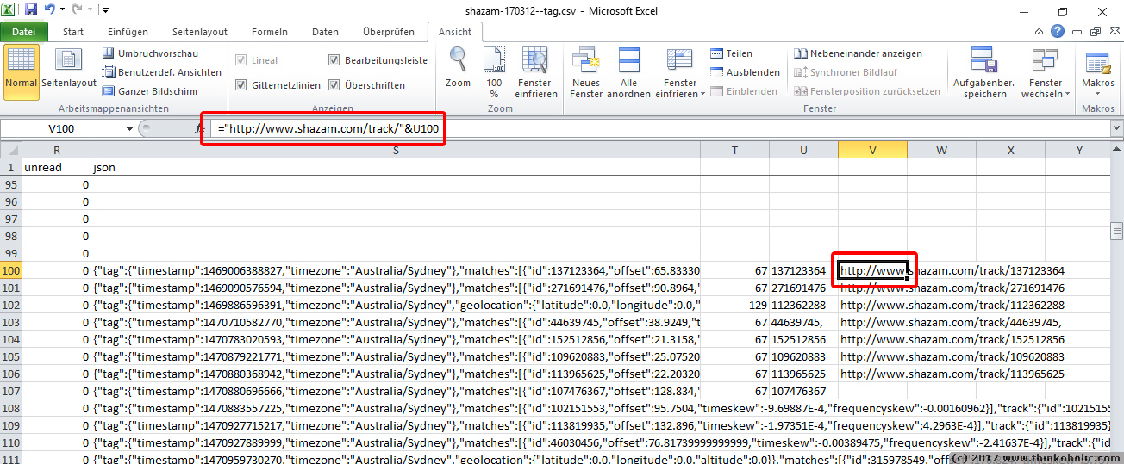
Task: Select the unread header cell
Action: click(57, 167)
